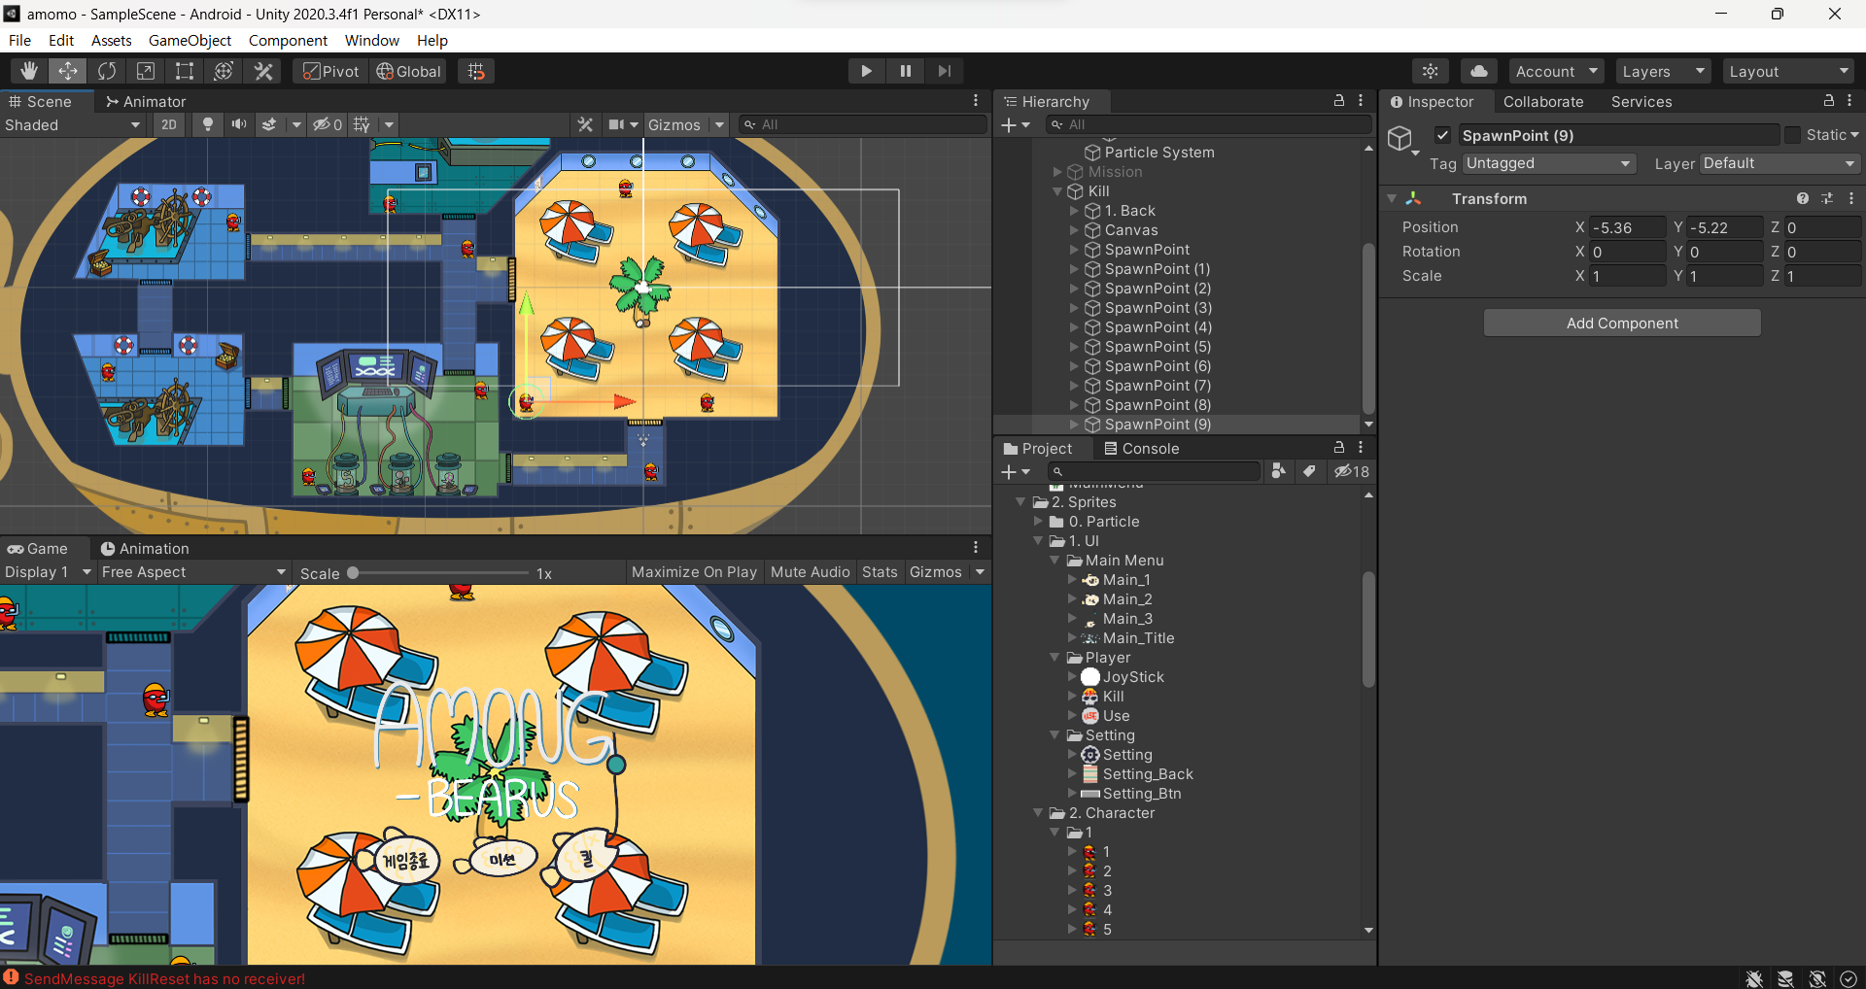Select the Rotate tool
Screen dimensions: 1866x989
107,71
